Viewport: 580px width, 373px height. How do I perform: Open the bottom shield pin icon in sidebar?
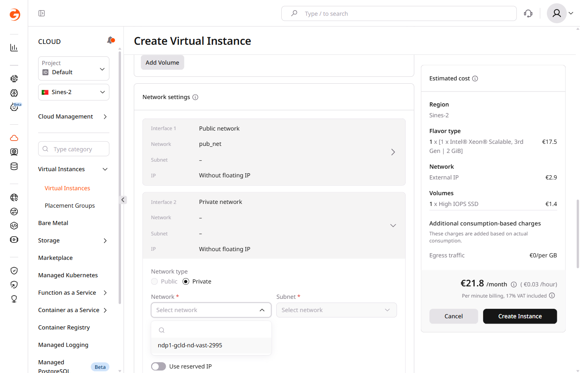(x=14, y=299)
